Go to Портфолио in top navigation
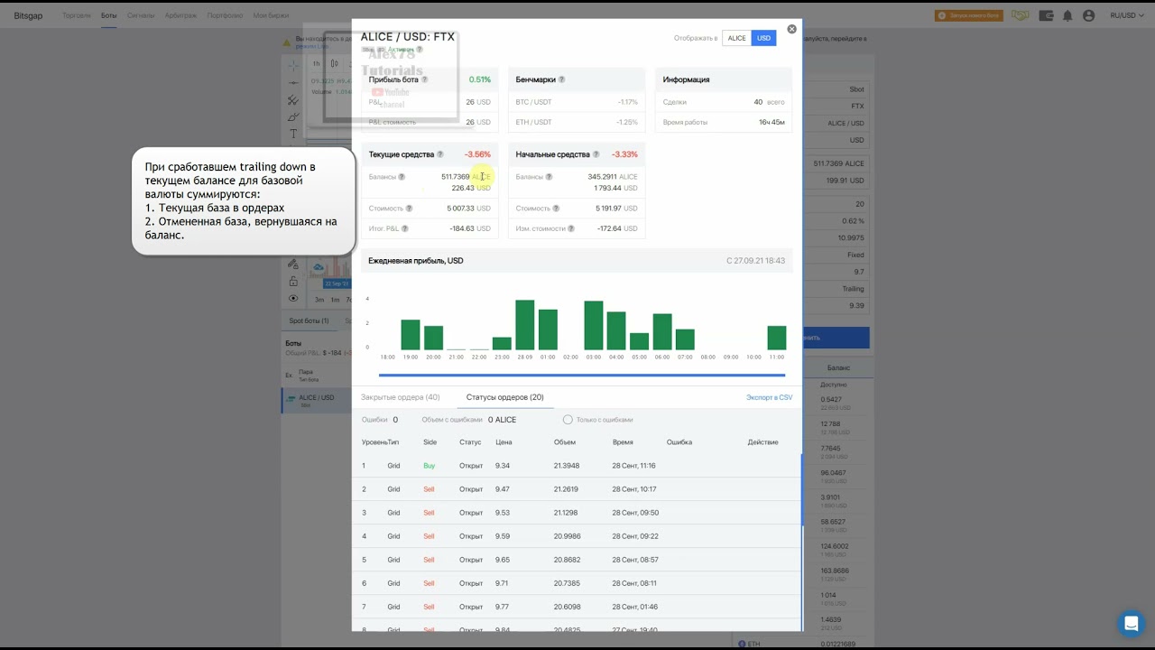Viewport: 1155px width, 650px height. tap(225, 15)
